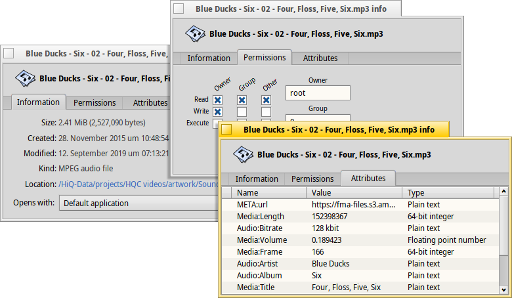The height and width of the screenshot is (298, 512).
Task: Sort attributes by the Name column header
Action: [x=269, y=193]
